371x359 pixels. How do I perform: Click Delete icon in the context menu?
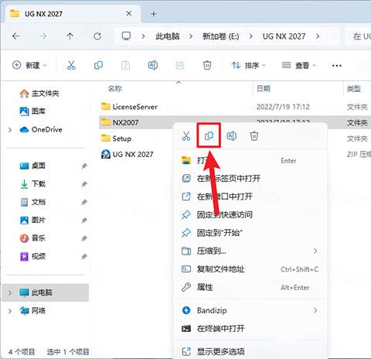(x=254, y=135)
